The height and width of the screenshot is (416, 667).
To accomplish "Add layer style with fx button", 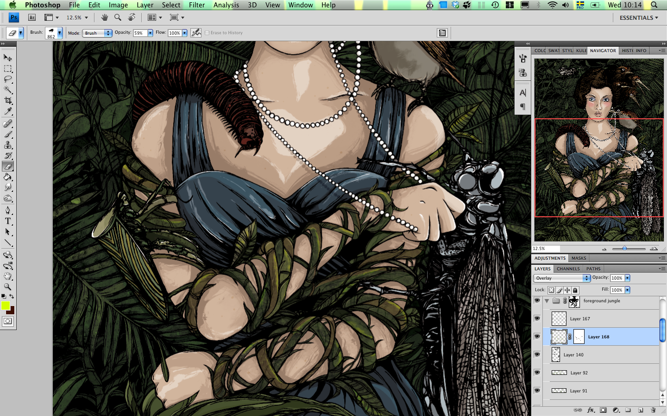I will point(591,410).
